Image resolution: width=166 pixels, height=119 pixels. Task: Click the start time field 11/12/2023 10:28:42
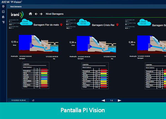pyautogui.click(x=19, y=100)
